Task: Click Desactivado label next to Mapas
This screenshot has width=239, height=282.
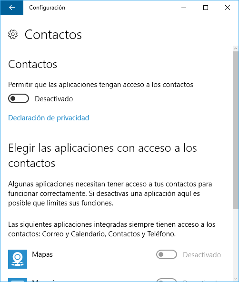Action: [202, 255]
